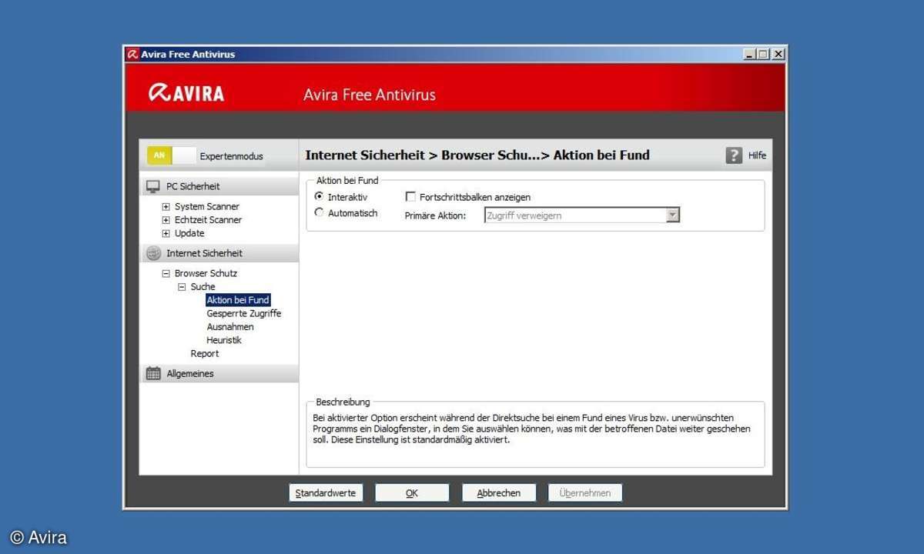Confirm with the OK button

point(412,493)
